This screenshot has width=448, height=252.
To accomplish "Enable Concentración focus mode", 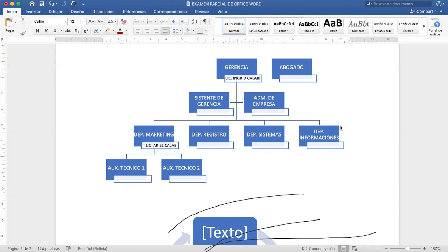I will [x=318, y=248].
